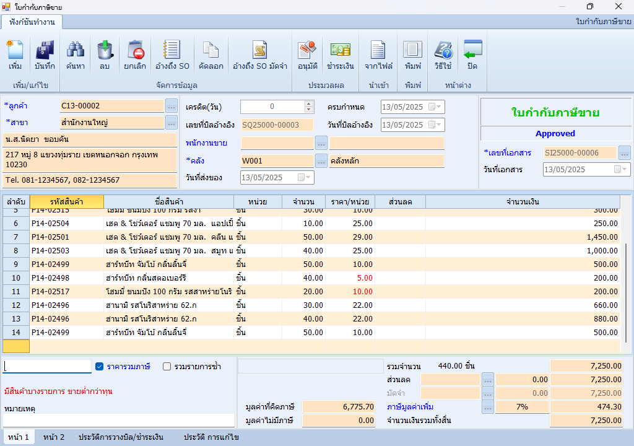Image resolution: width=634 pixels, height=446 pixels.
Task: Expand the วันที่ส่งของ date picker
Action: [x=309, y=178]
